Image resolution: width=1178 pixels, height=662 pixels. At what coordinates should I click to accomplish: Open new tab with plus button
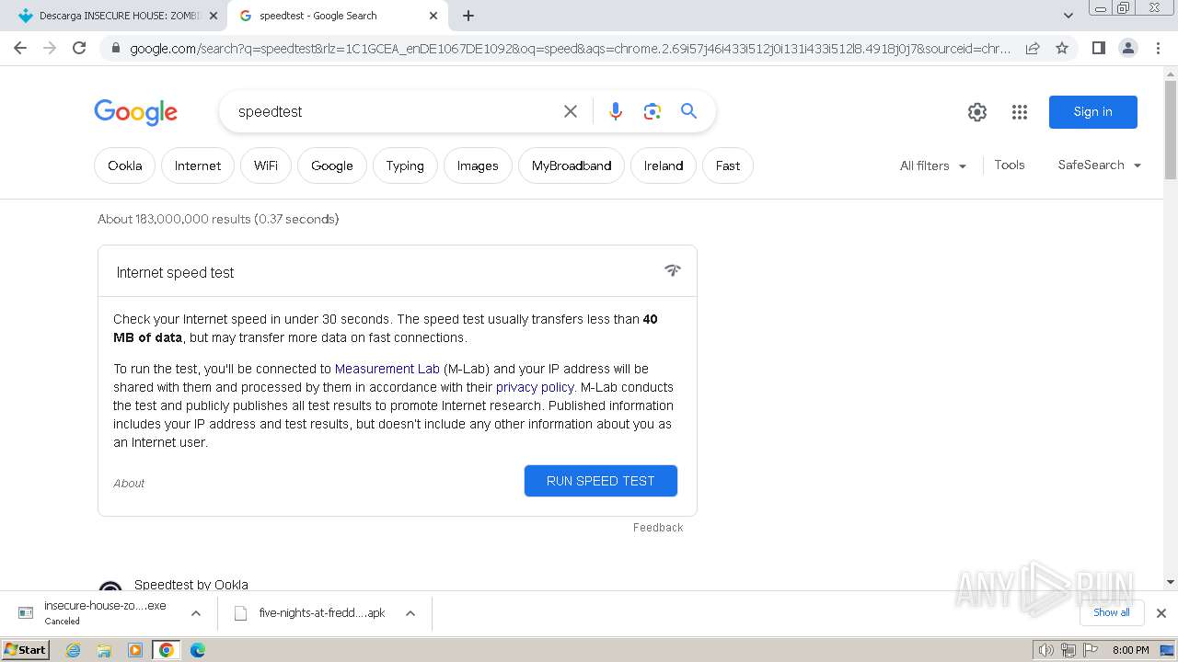point(468,16)
